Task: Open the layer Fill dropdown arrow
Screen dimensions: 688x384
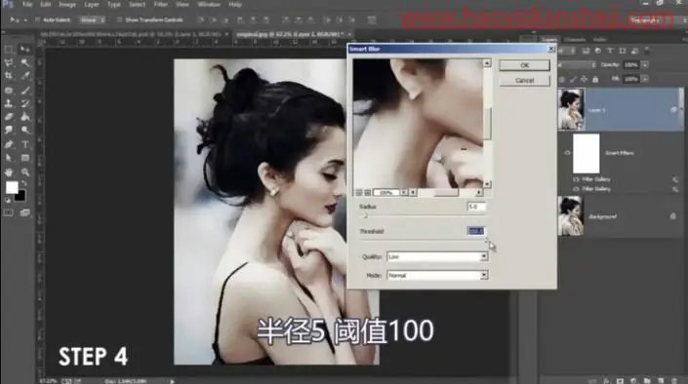Action: pyautogui.click(x=644, y=79)
